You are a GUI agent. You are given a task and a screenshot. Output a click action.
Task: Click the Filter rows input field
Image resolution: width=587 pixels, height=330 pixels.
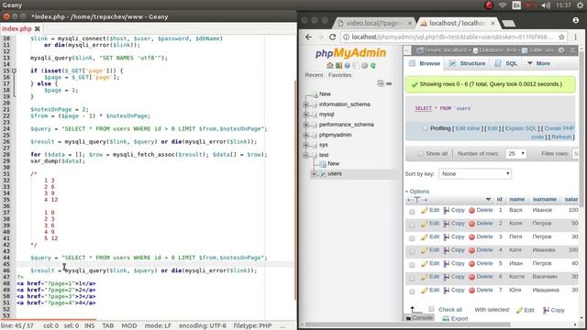[x=576, y=153]
